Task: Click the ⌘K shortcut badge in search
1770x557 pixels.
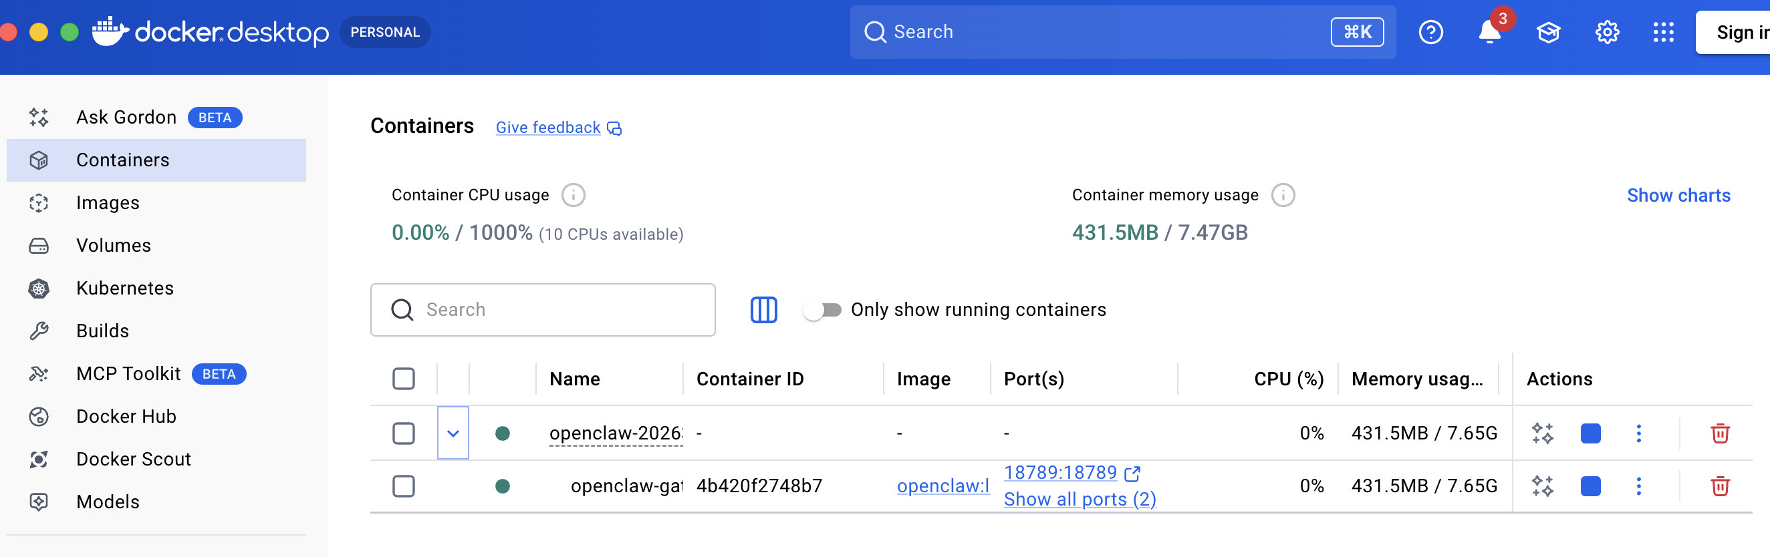Action: pos(1356,32)
